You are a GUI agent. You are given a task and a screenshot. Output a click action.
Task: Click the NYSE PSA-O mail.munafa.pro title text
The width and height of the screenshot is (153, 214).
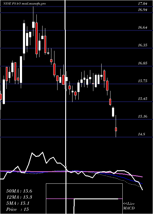click(x=24, y=4)
